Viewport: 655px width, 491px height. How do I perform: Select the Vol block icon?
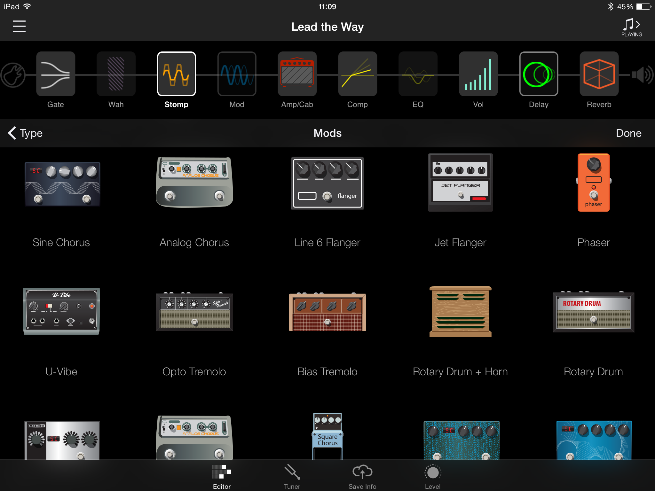tap(478, 74)
